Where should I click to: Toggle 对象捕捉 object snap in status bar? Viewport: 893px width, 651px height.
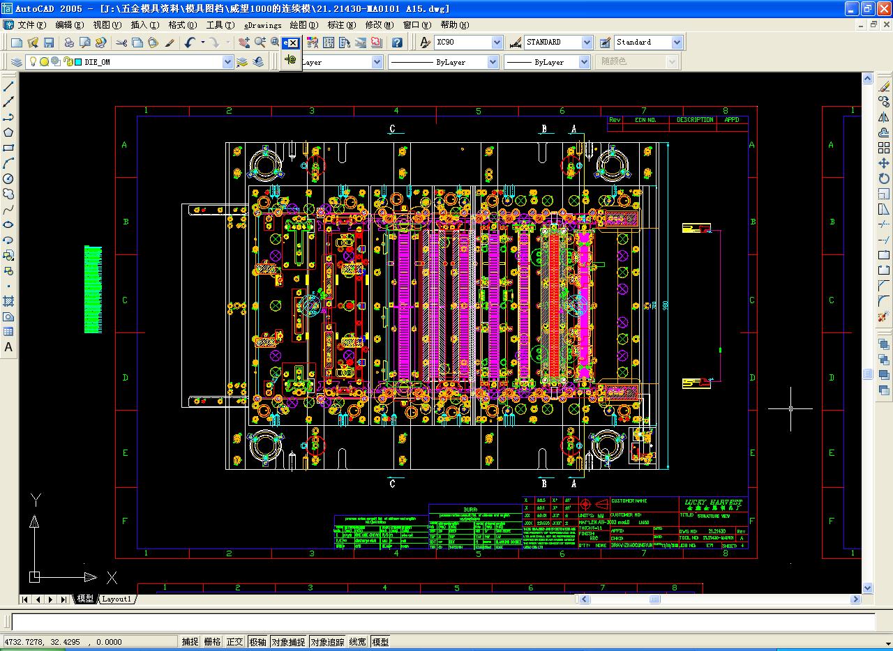tap(288, 642)
